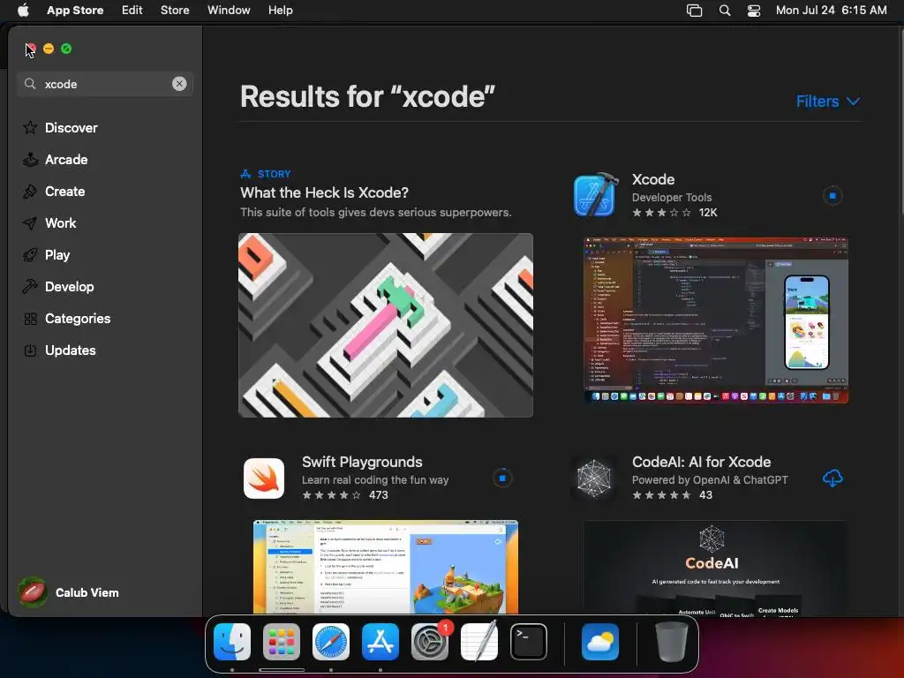Open the Store menu
This screenshot has width=904, height=678.
coord(175,10)
